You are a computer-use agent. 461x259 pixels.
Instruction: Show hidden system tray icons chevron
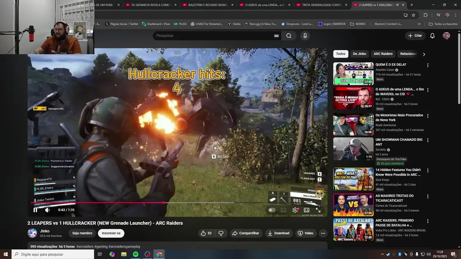tap(382, 254)
